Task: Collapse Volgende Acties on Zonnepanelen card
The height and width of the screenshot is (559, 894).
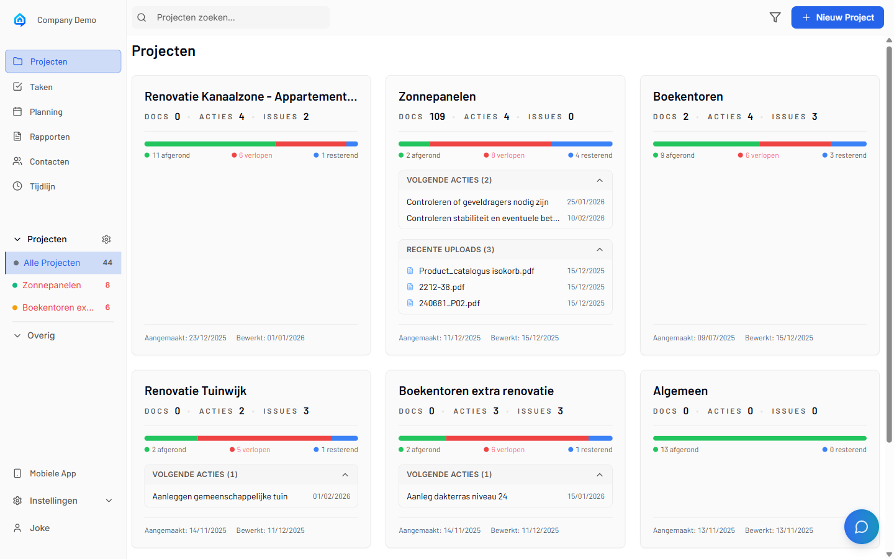Action: (x=600, y=180)
